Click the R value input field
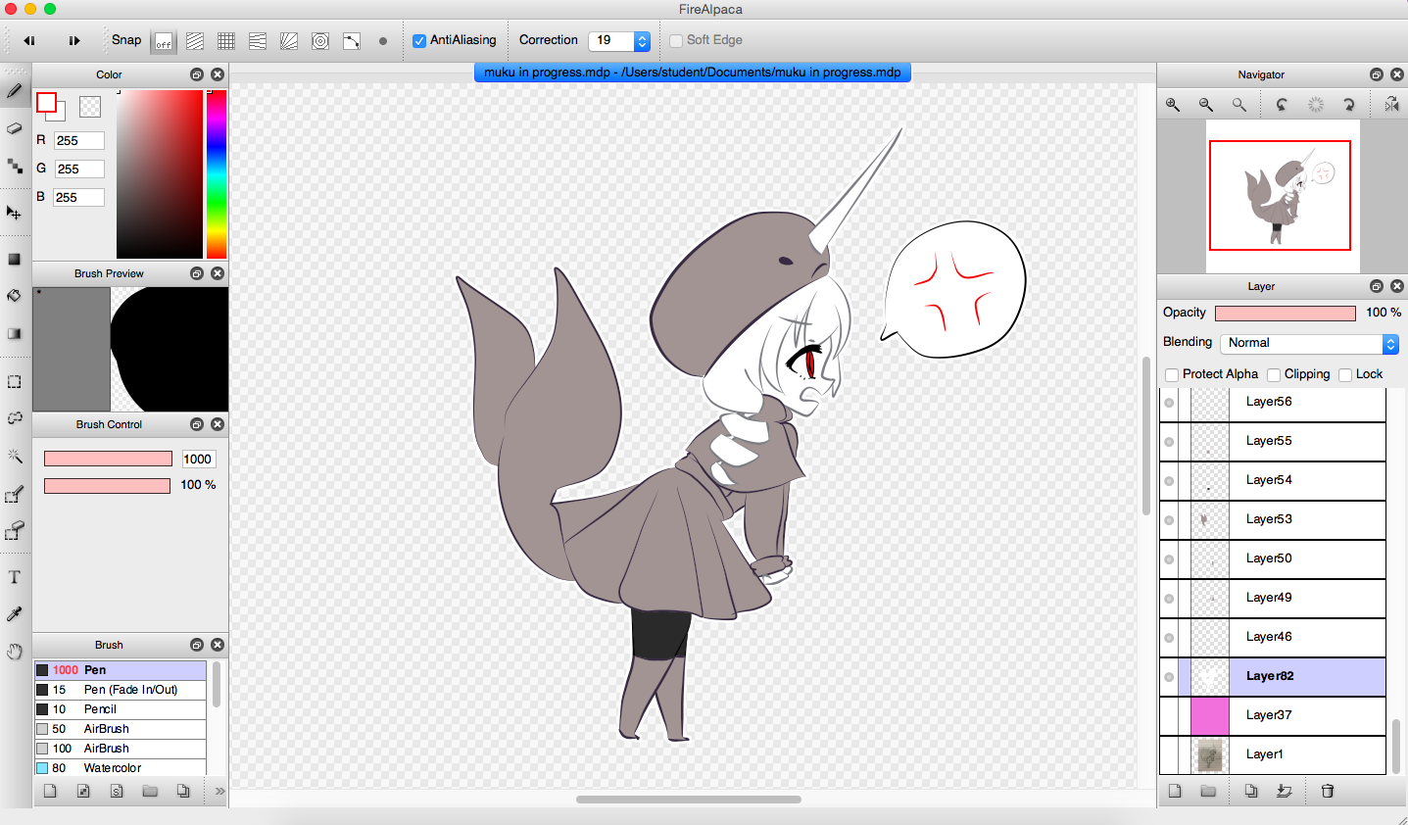This screenshot has height=825, width=1408. [79, 140]
